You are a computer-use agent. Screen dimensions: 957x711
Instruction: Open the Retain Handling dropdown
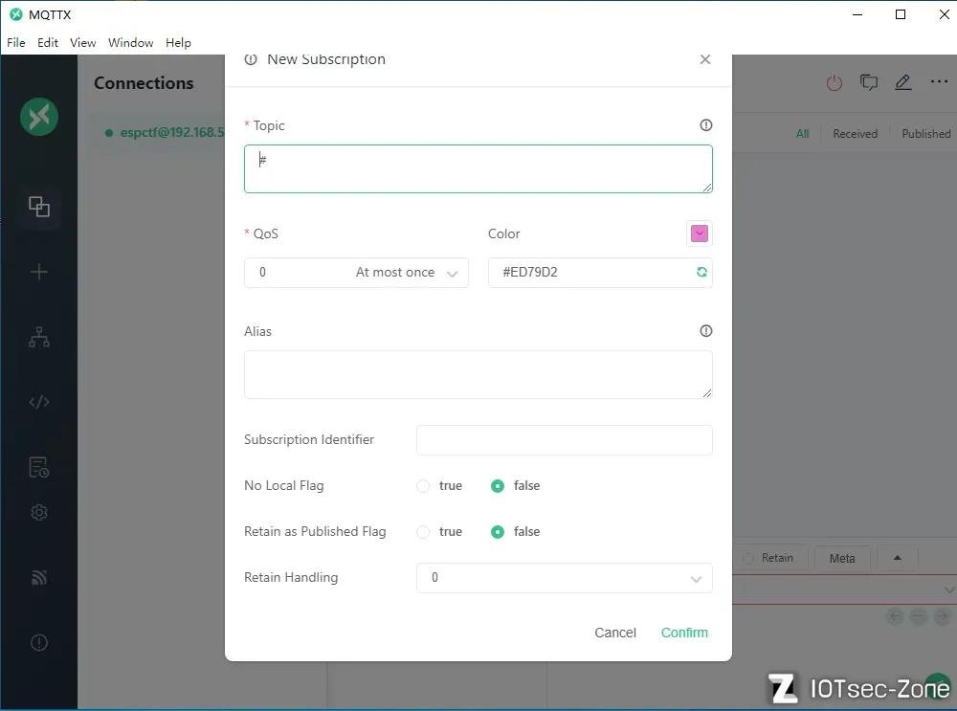565,578
